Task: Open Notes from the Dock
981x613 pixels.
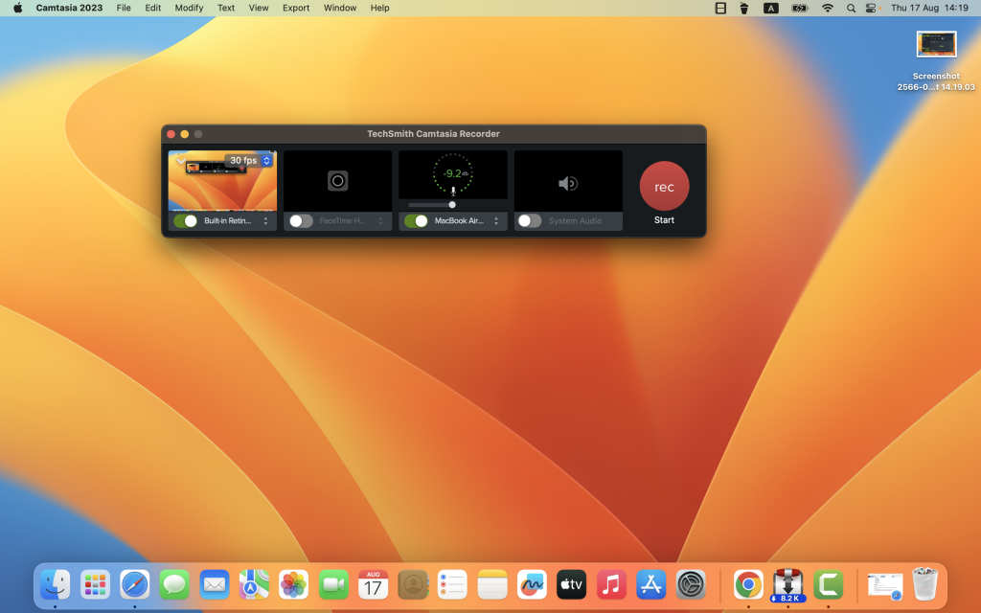Action: coord(492,585)
